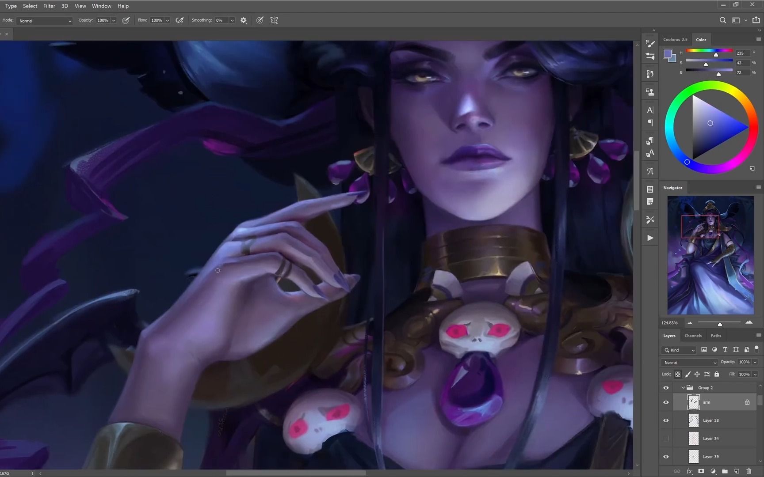Open the layer Opacity dropdown arrow
Image resolution: width=764 pixels, height=477 pixels.
[755, 362]
